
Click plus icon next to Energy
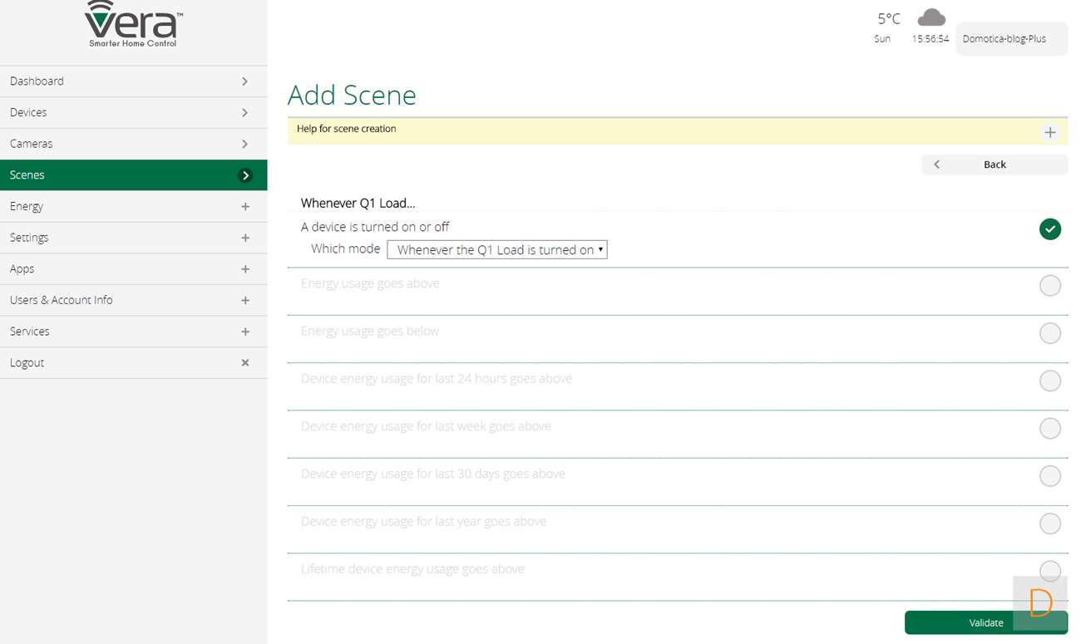click(x=244, y=207)
